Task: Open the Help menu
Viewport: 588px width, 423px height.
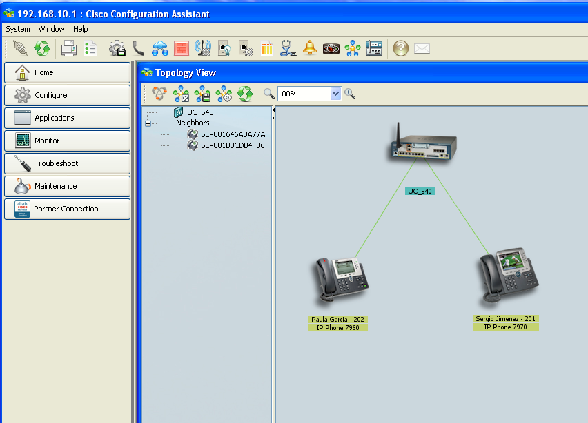Action: click(81, 29)
